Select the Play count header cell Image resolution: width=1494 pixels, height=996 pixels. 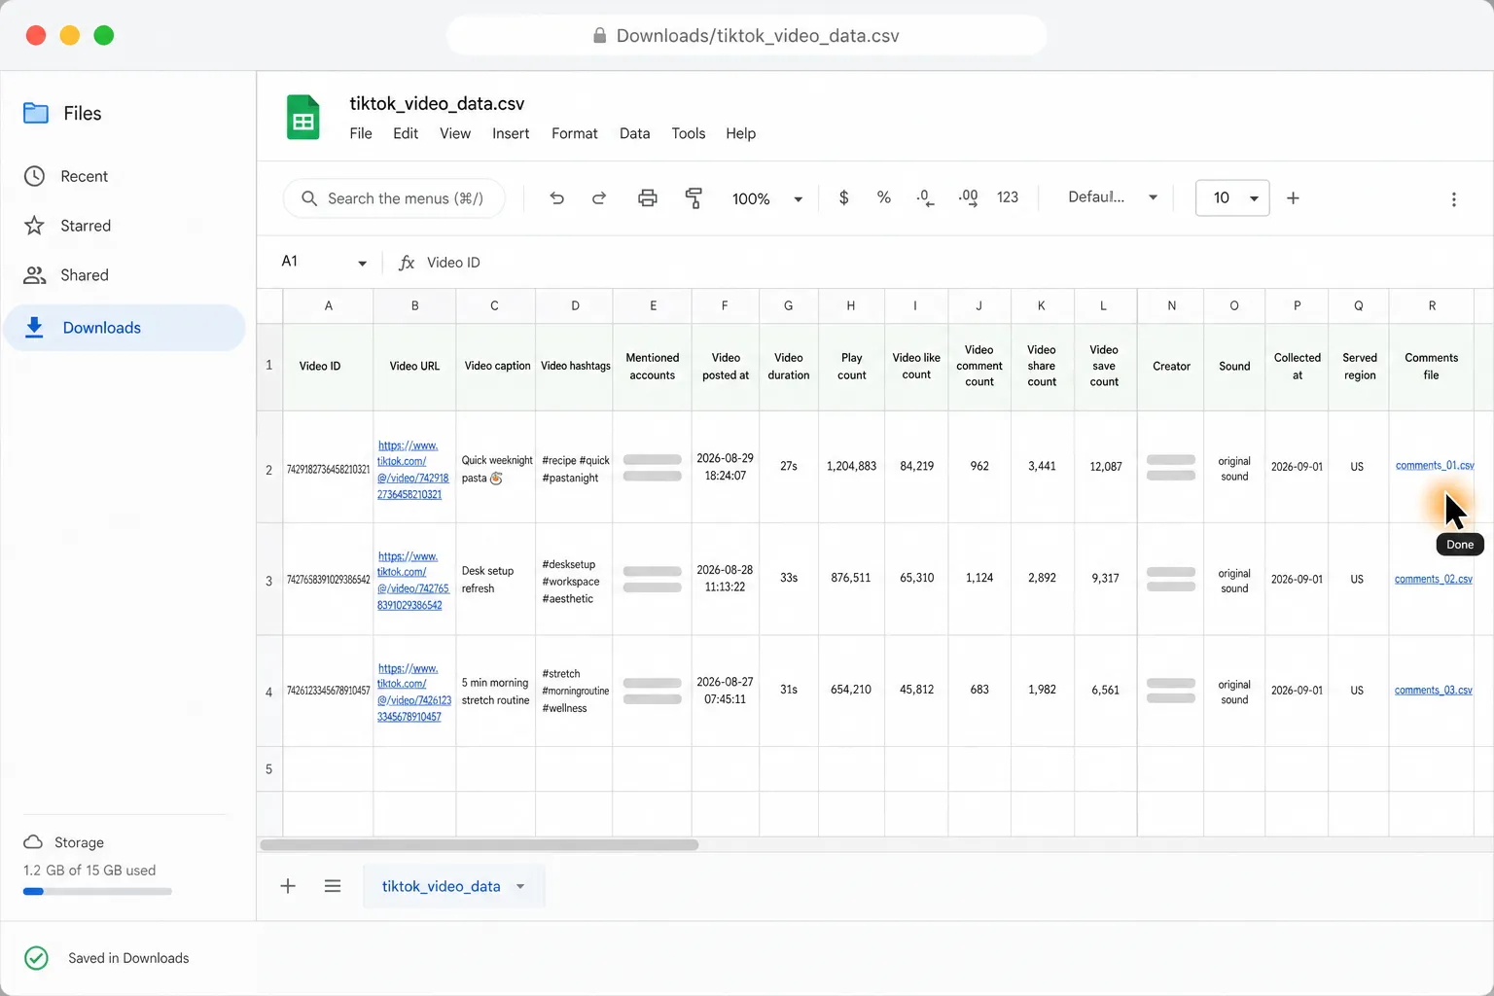coord(851,367)
